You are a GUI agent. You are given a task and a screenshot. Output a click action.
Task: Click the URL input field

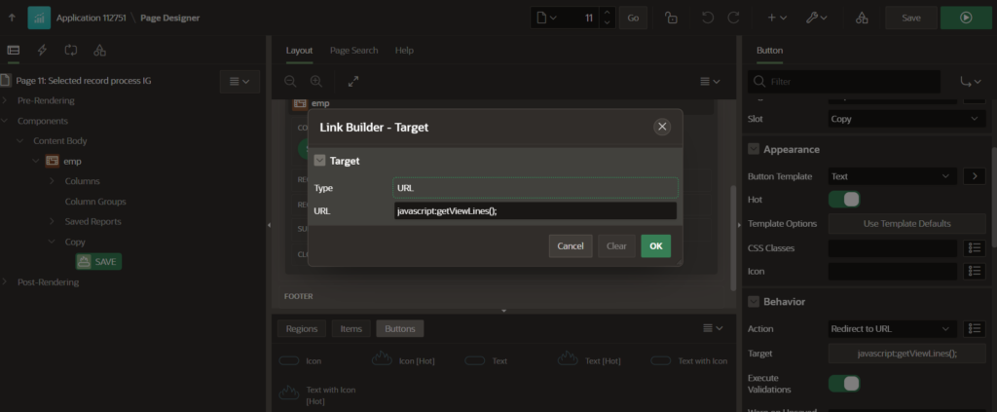pyautogui.click(x=535, y=210)
